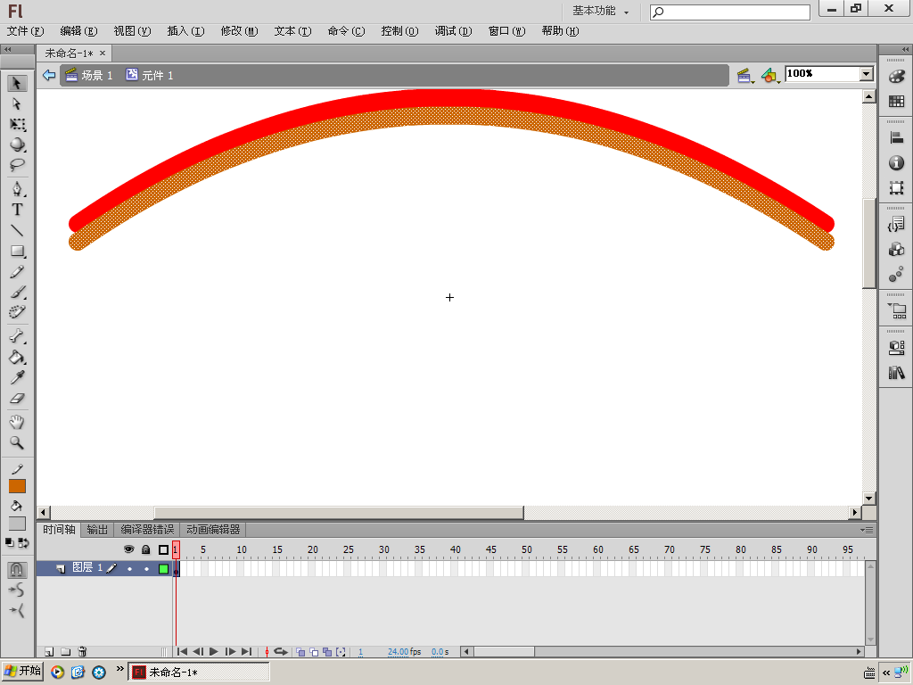Select the Line tool
Viewport: 913px width, 685px height.
point(17,231)
